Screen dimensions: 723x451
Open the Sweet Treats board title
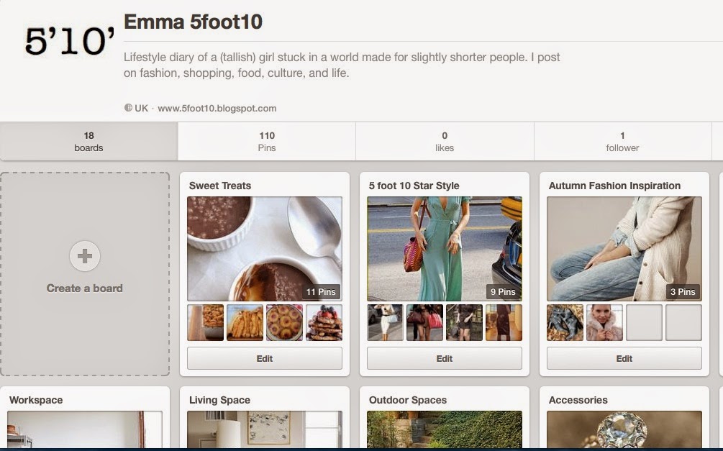coord(220,186)
